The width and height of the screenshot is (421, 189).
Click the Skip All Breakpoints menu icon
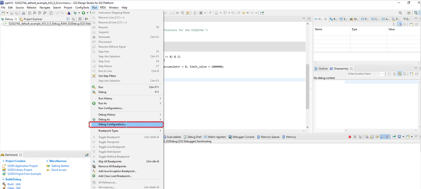point(94,161)
